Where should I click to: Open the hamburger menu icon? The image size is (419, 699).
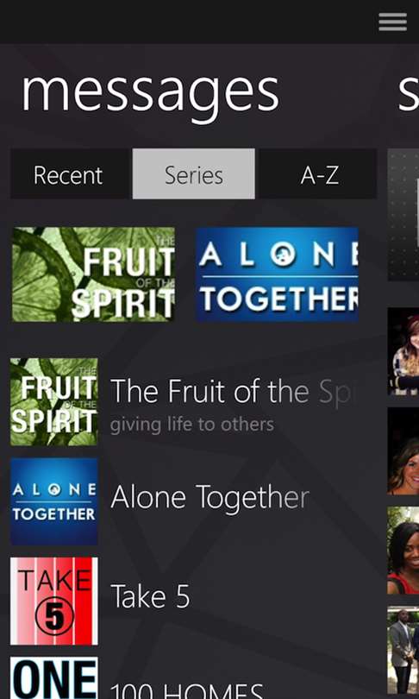[x=393, y=22]
